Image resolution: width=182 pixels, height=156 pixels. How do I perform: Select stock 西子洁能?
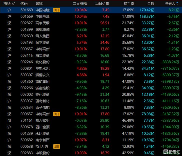[x=42, y=107]
